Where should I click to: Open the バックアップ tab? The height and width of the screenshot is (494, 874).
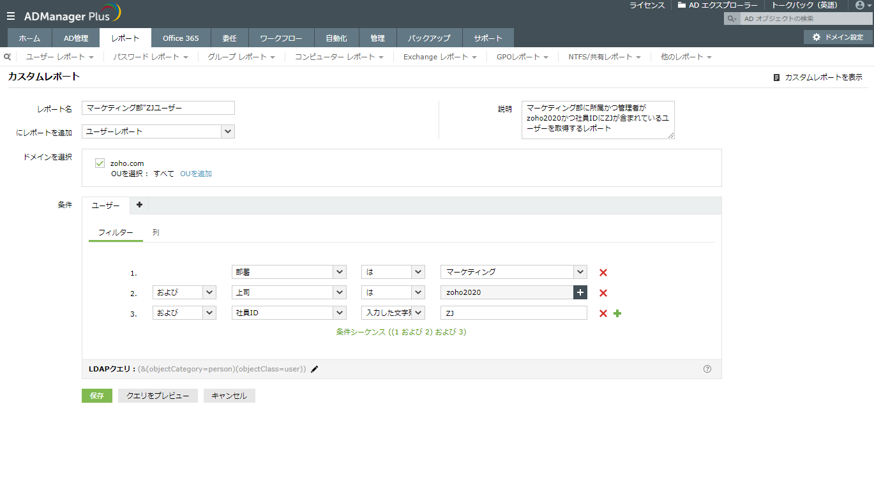[430, 38]
